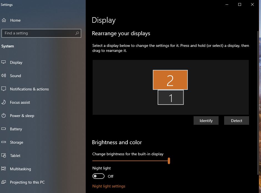Select display 2 in the rearrange area

(x=170, y=80)
